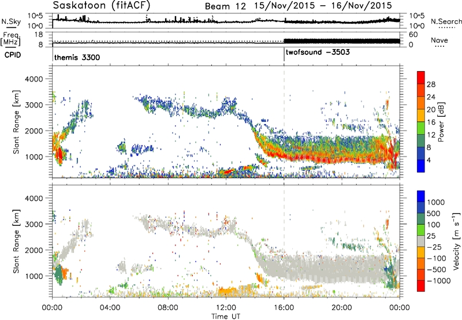This screenshot has width=462, height=320.
Task: Click the '3000' tick on velocity panel axis
Action: point(33,224)
